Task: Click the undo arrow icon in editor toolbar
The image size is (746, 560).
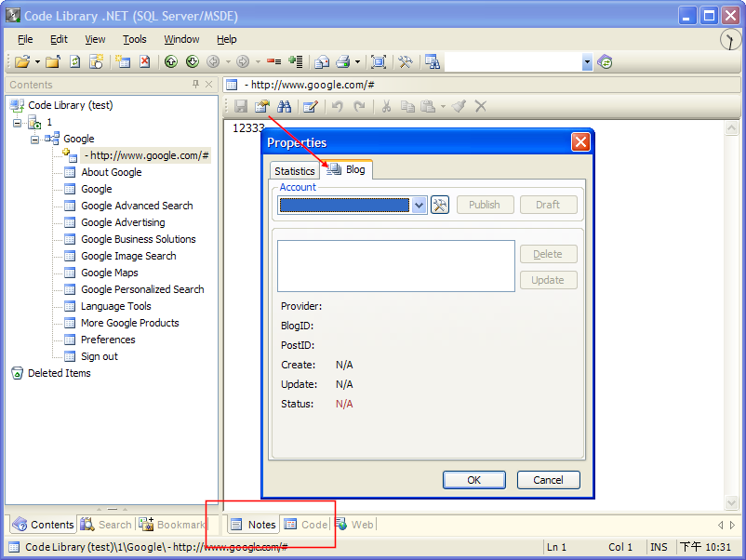Action: click(338, 106)
